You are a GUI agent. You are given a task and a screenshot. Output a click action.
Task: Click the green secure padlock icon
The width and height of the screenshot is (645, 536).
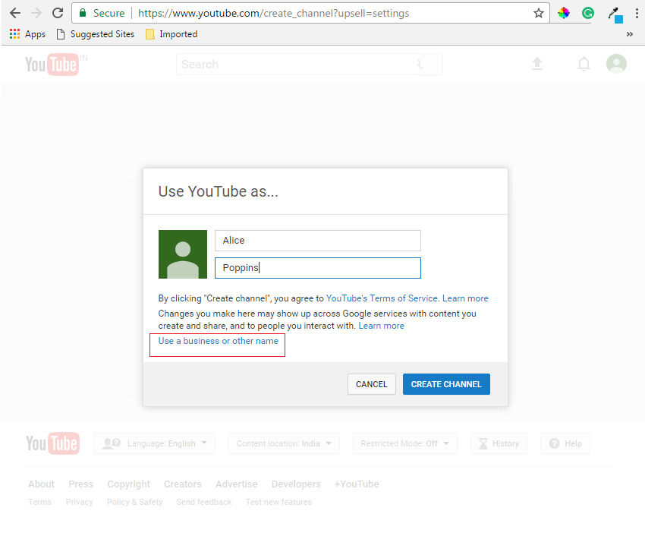pyautogui.click(x=83, y=13)
